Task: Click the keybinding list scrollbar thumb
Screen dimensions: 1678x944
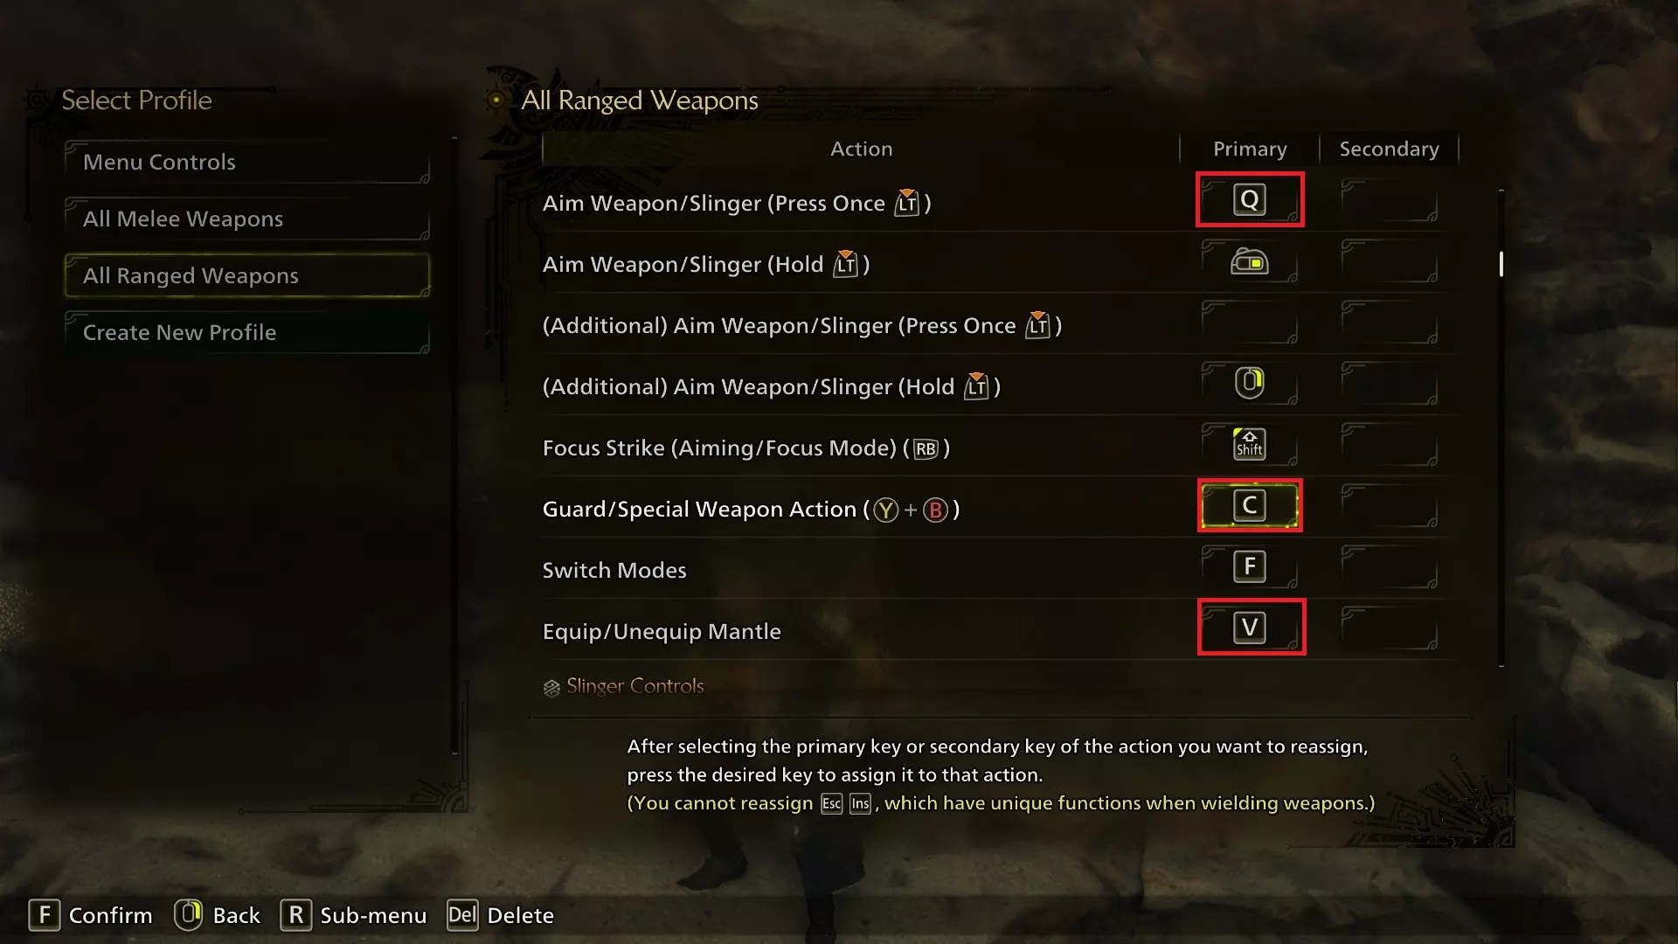Action: pyautogui.click(x=1501, y=264)
